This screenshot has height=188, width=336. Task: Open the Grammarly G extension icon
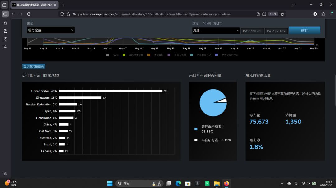click(x=315, y=14)
